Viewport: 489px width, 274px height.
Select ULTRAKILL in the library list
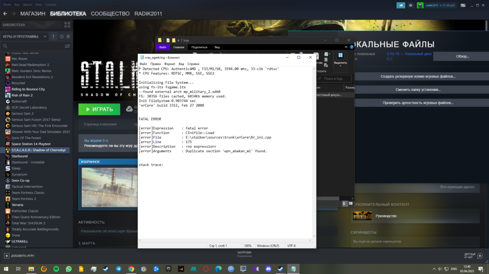click(20, 241)
